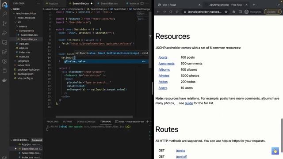Open the /todos resource link
The width and height of the screenshot is (283, 159).
click(x=163, y=82)
